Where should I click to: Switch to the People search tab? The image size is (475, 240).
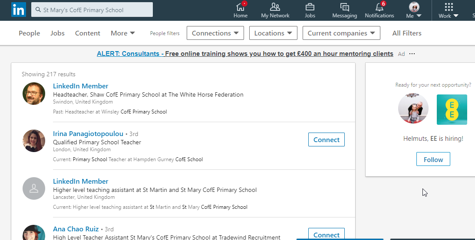point(29,33)
